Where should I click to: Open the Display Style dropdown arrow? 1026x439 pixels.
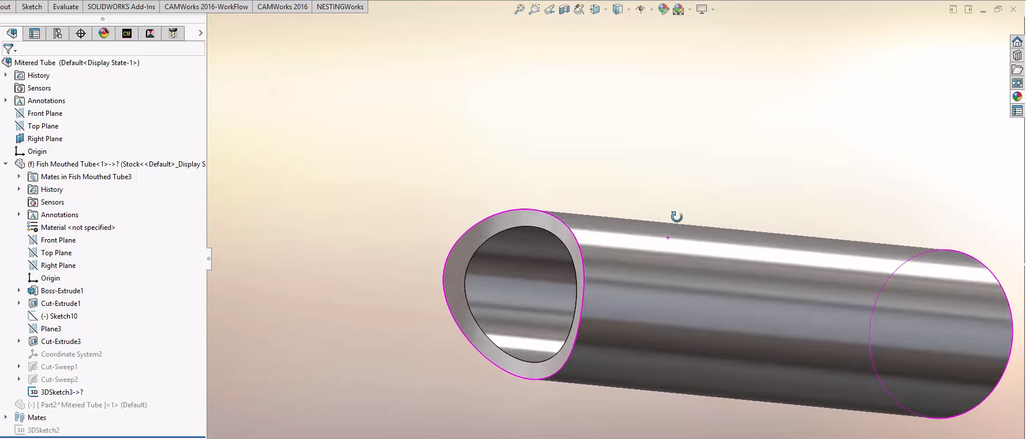pos(628,9)
